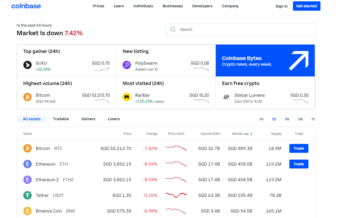
Task: Click the Ethereum icon in ETH row
Action: [x=27, y=164]
